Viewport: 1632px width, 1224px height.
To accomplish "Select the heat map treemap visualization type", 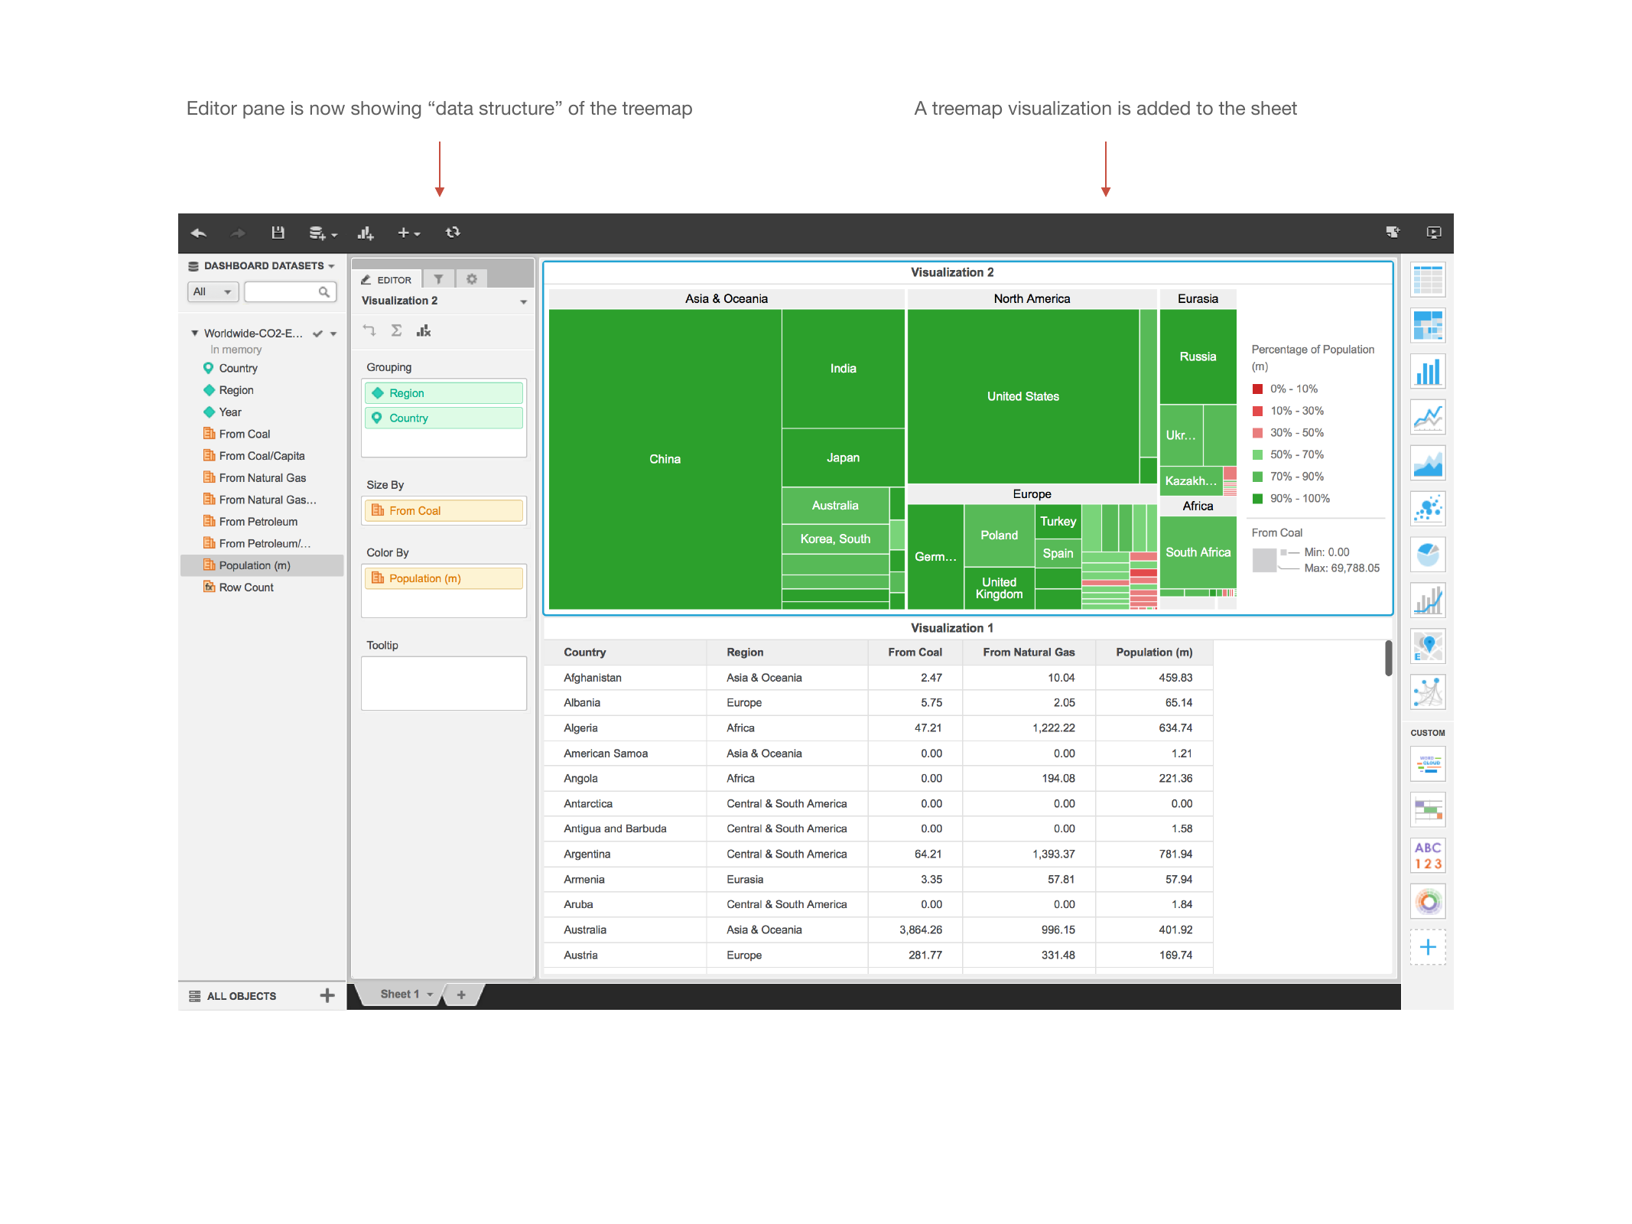I will tap(1427, 326).
